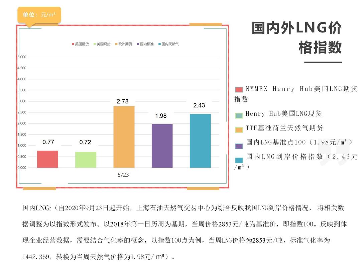Click the 0.500 y-axis label
The height and width of the screenshot is (272, 361).
point(22,157)
